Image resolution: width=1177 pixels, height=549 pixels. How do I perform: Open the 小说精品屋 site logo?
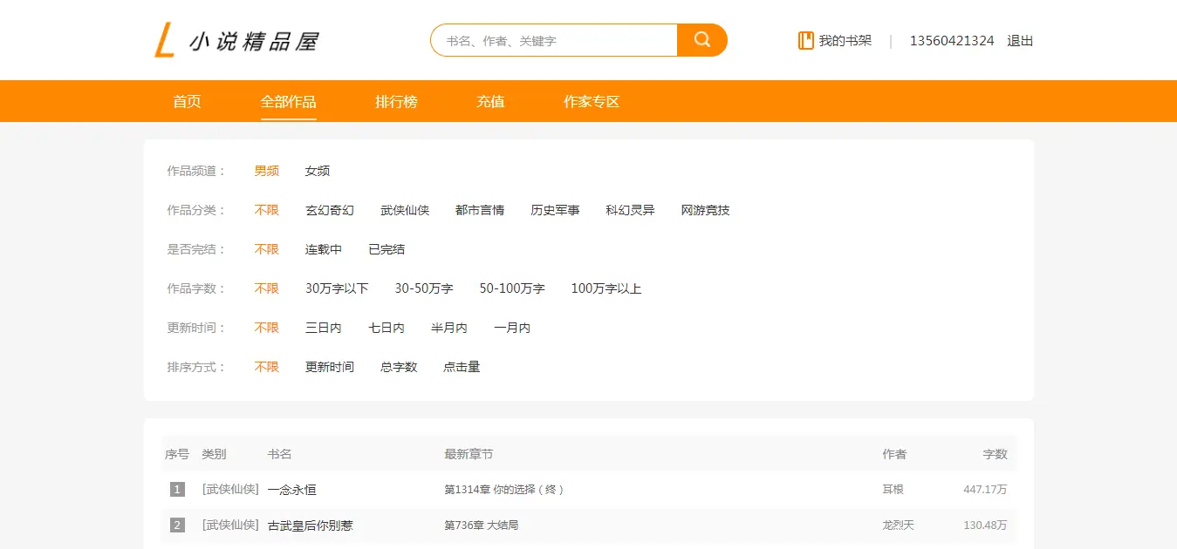236,40
